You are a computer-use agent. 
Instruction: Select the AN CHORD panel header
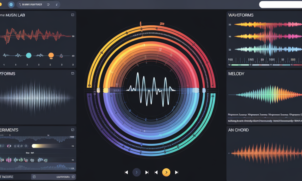[238, 130]
